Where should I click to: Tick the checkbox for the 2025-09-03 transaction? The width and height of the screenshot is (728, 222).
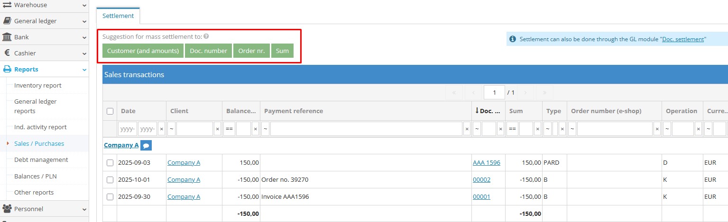110,163
